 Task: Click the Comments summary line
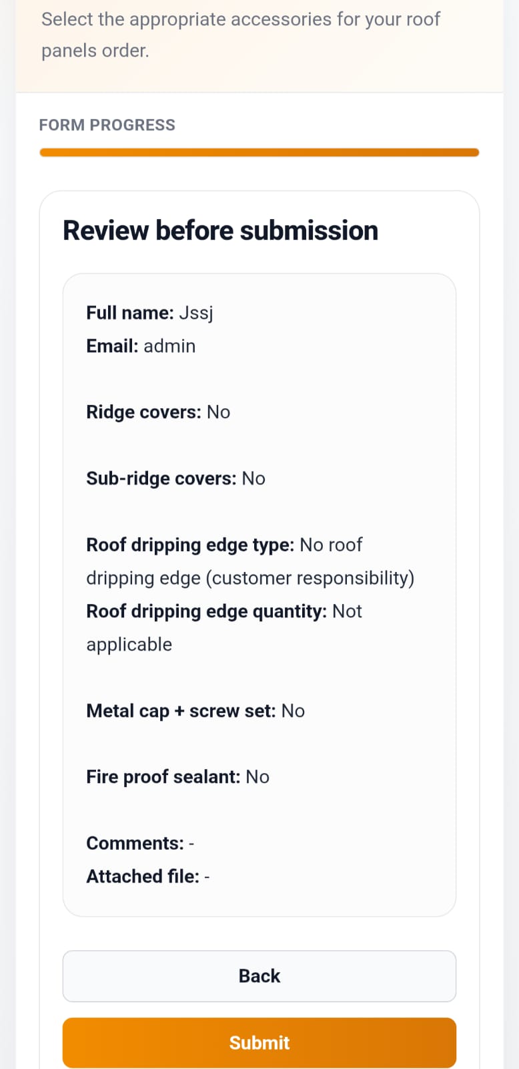click(140, 843)
